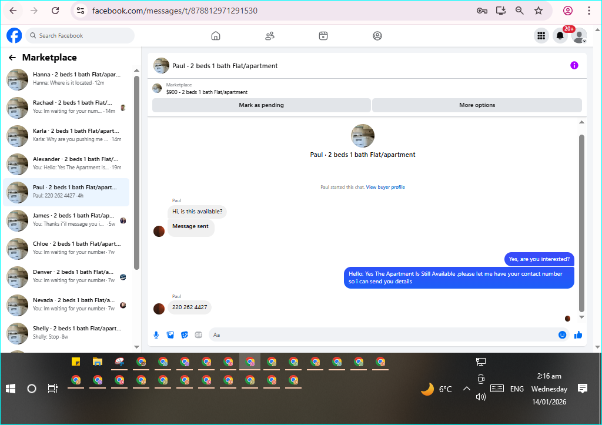Open Rachael's apartment conversation
This screenshot has width=602, height=425.
coord(66,107)
